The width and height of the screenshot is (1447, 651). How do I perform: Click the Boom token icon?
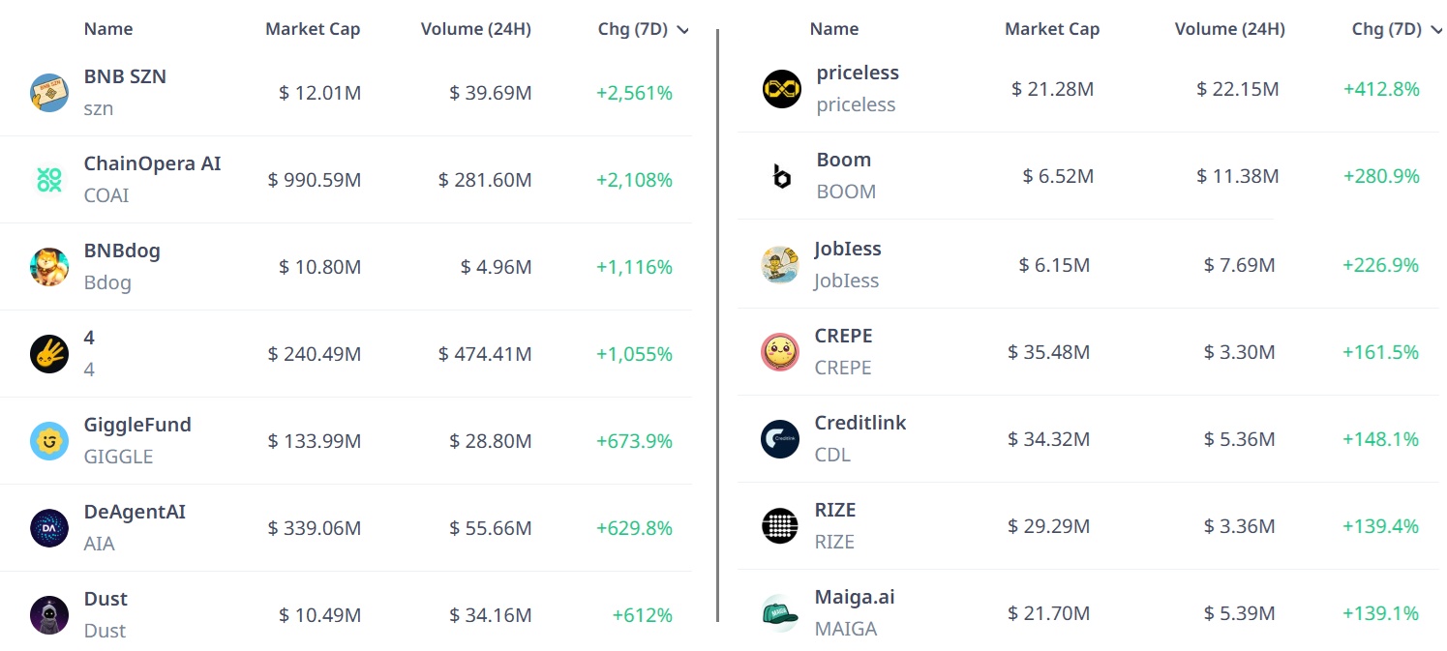point(781,176)
